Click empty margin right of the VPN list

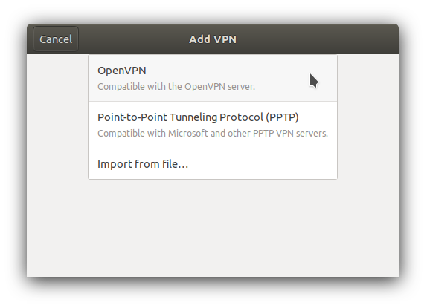tap(368, 117)
